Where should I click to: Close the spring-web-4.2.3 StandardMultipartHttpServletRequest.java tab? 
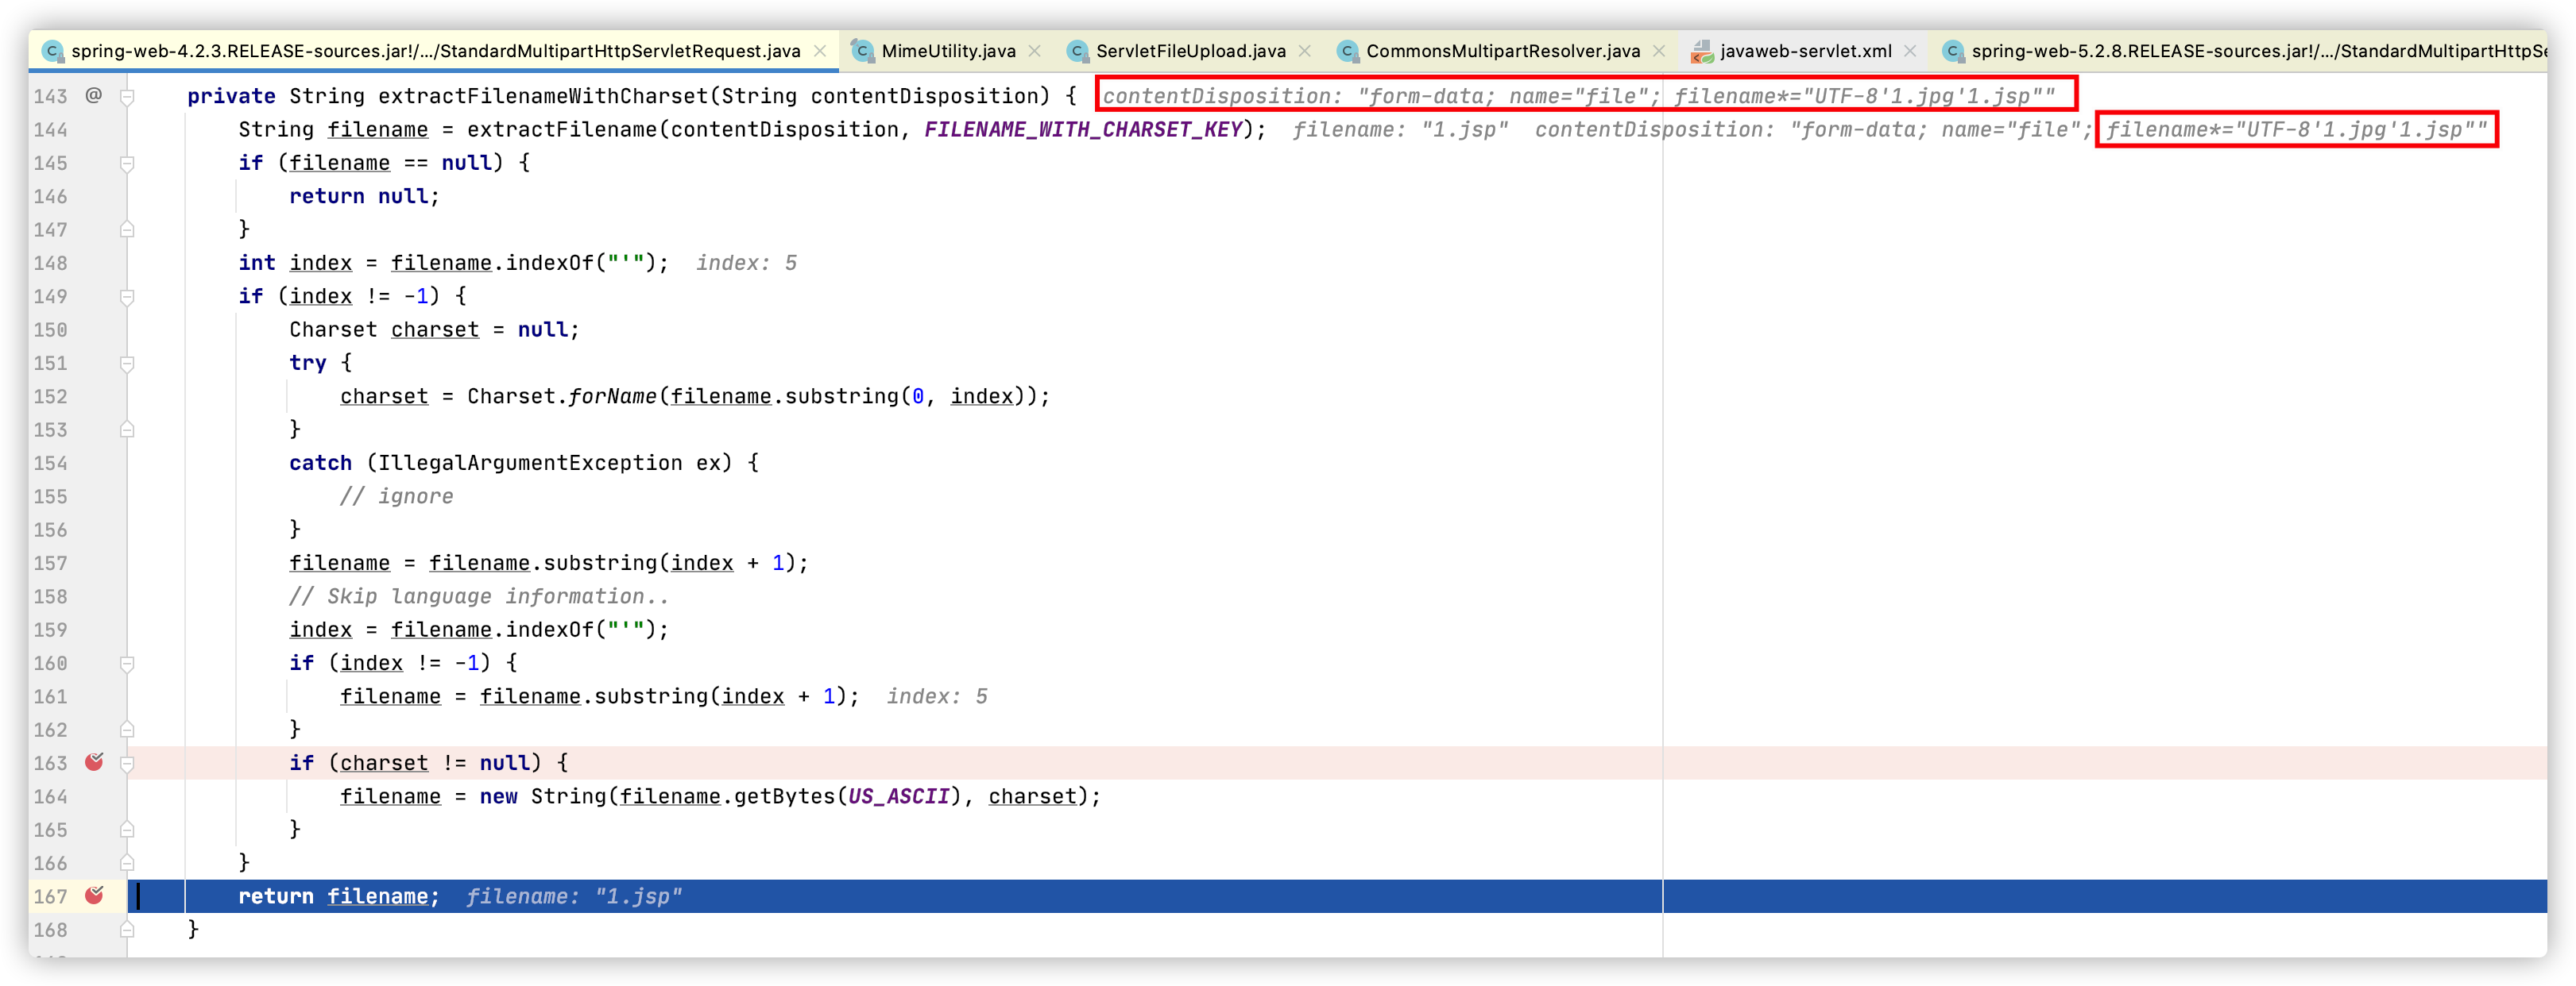click(820, 51)
